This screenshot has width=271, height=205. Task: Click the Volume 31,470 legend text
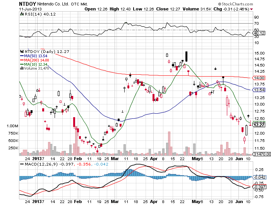click(36, 68)
